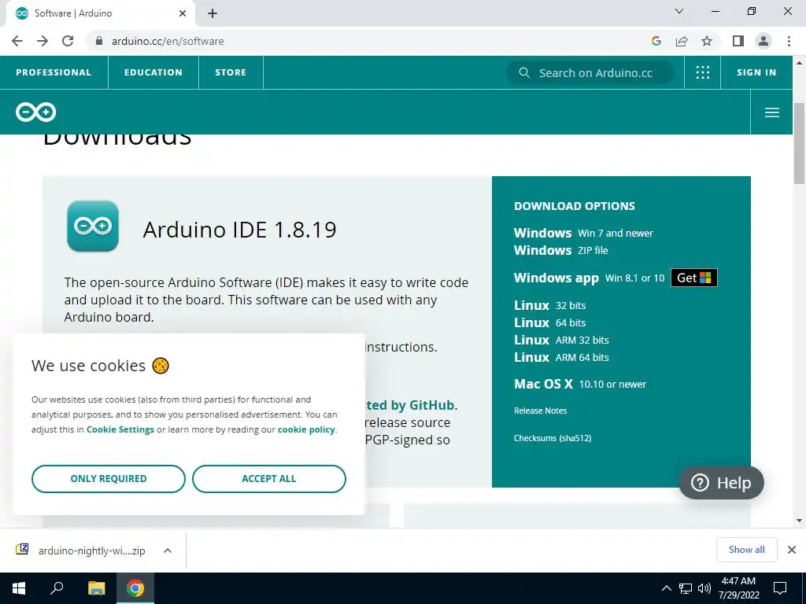This screenshot has width=806, height=604.
Task: Click the search magnifier icon
Action: [x=523, y=72]
